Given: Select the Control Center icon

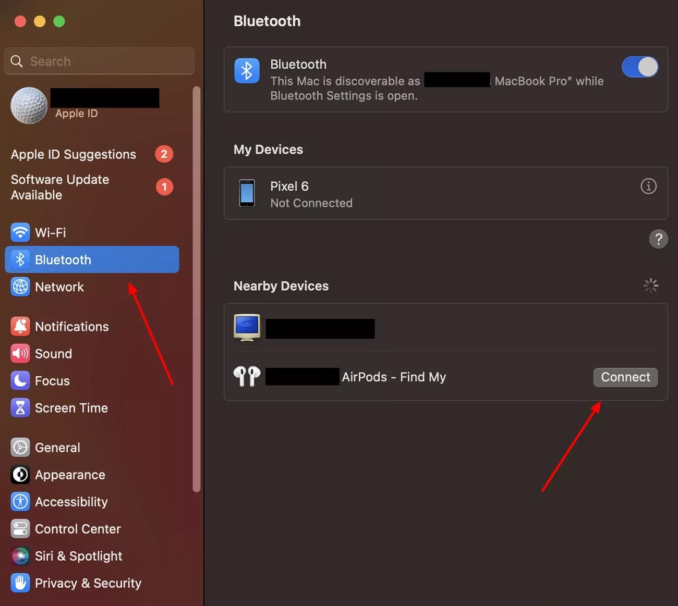Looking at the screenshot, I should [20, 528].
